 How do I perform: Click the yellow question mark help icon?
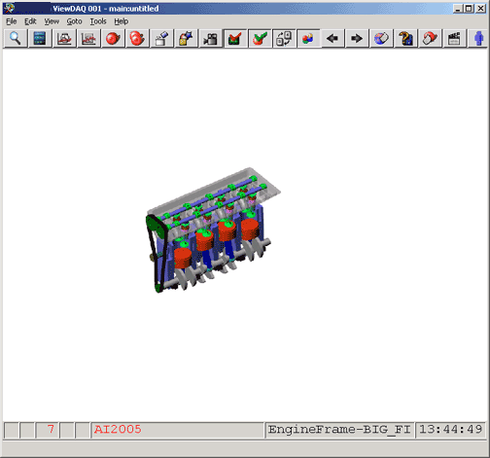405,39
